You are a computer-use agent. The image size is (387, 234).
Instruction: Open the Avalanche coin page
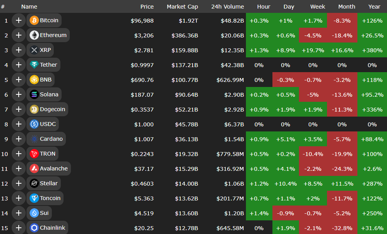(53, 168)
